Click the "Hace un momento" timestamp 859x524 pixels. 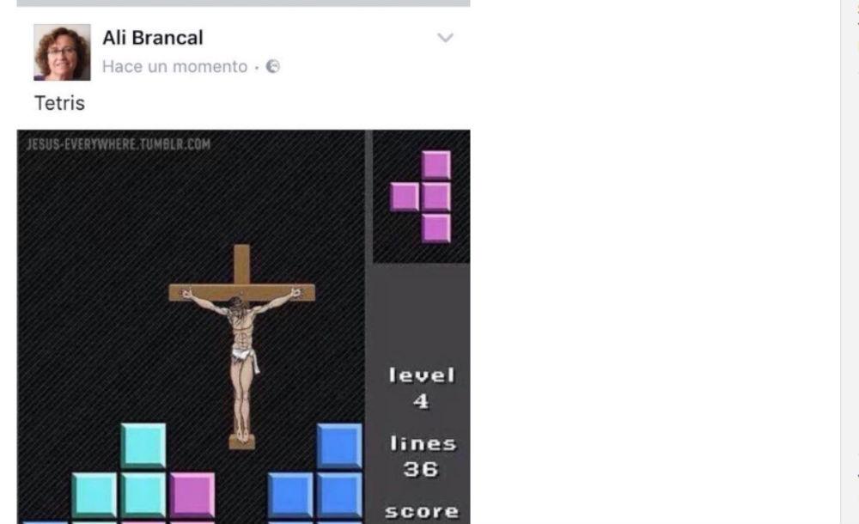174,67
